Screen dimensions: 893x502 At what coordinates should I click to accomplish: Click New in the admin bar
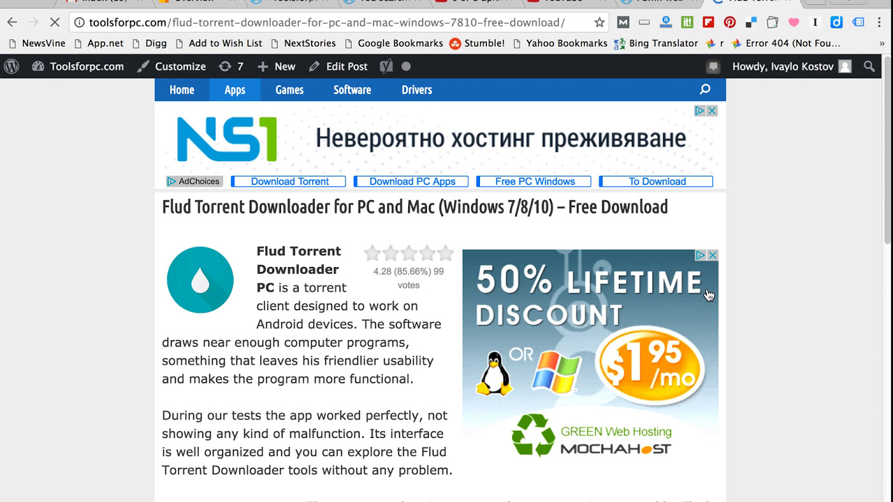tap(276, 66)
